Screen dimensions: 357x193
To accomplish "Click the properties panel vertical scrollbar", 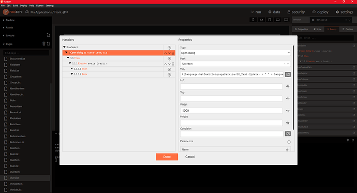I will (x=293, y=87).
